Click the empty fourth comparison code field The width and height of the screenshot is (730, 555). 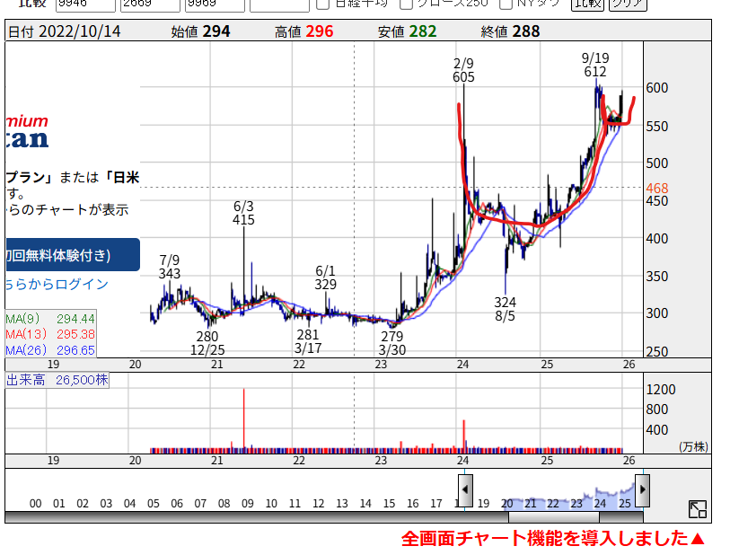point(279,4)
